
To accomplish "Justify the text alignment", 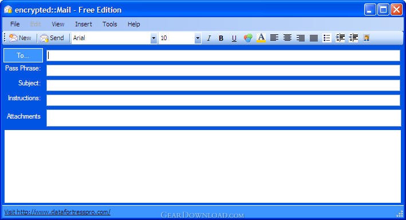I will tap(314, 38).
